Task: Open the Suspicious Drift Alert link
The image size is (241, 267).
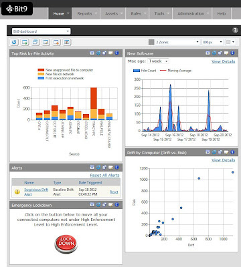Action: coord(36,192)
